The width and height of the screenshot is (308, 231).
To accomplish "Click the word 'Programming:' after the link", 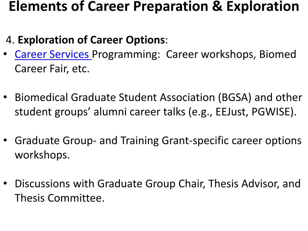I will pyautogui.click(x=126, y=54).
